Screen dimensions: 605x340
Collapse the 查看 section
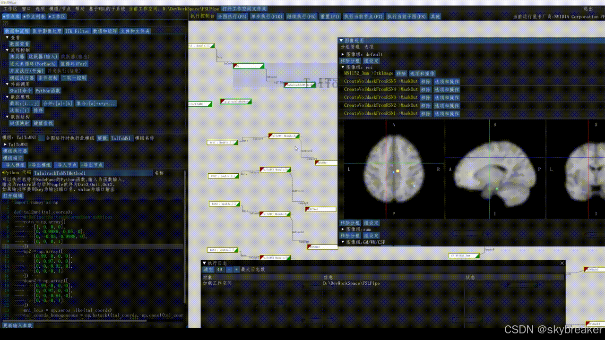click(x=8, y=37)
